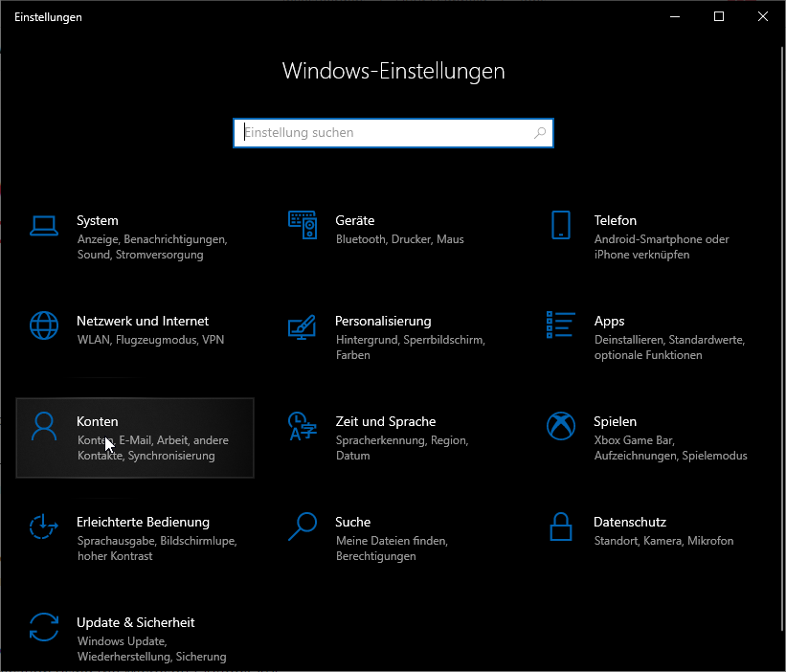Open Geräte via the keyboard-speaker icon
The width and height of the screenshot is (786, 672).
303,225
